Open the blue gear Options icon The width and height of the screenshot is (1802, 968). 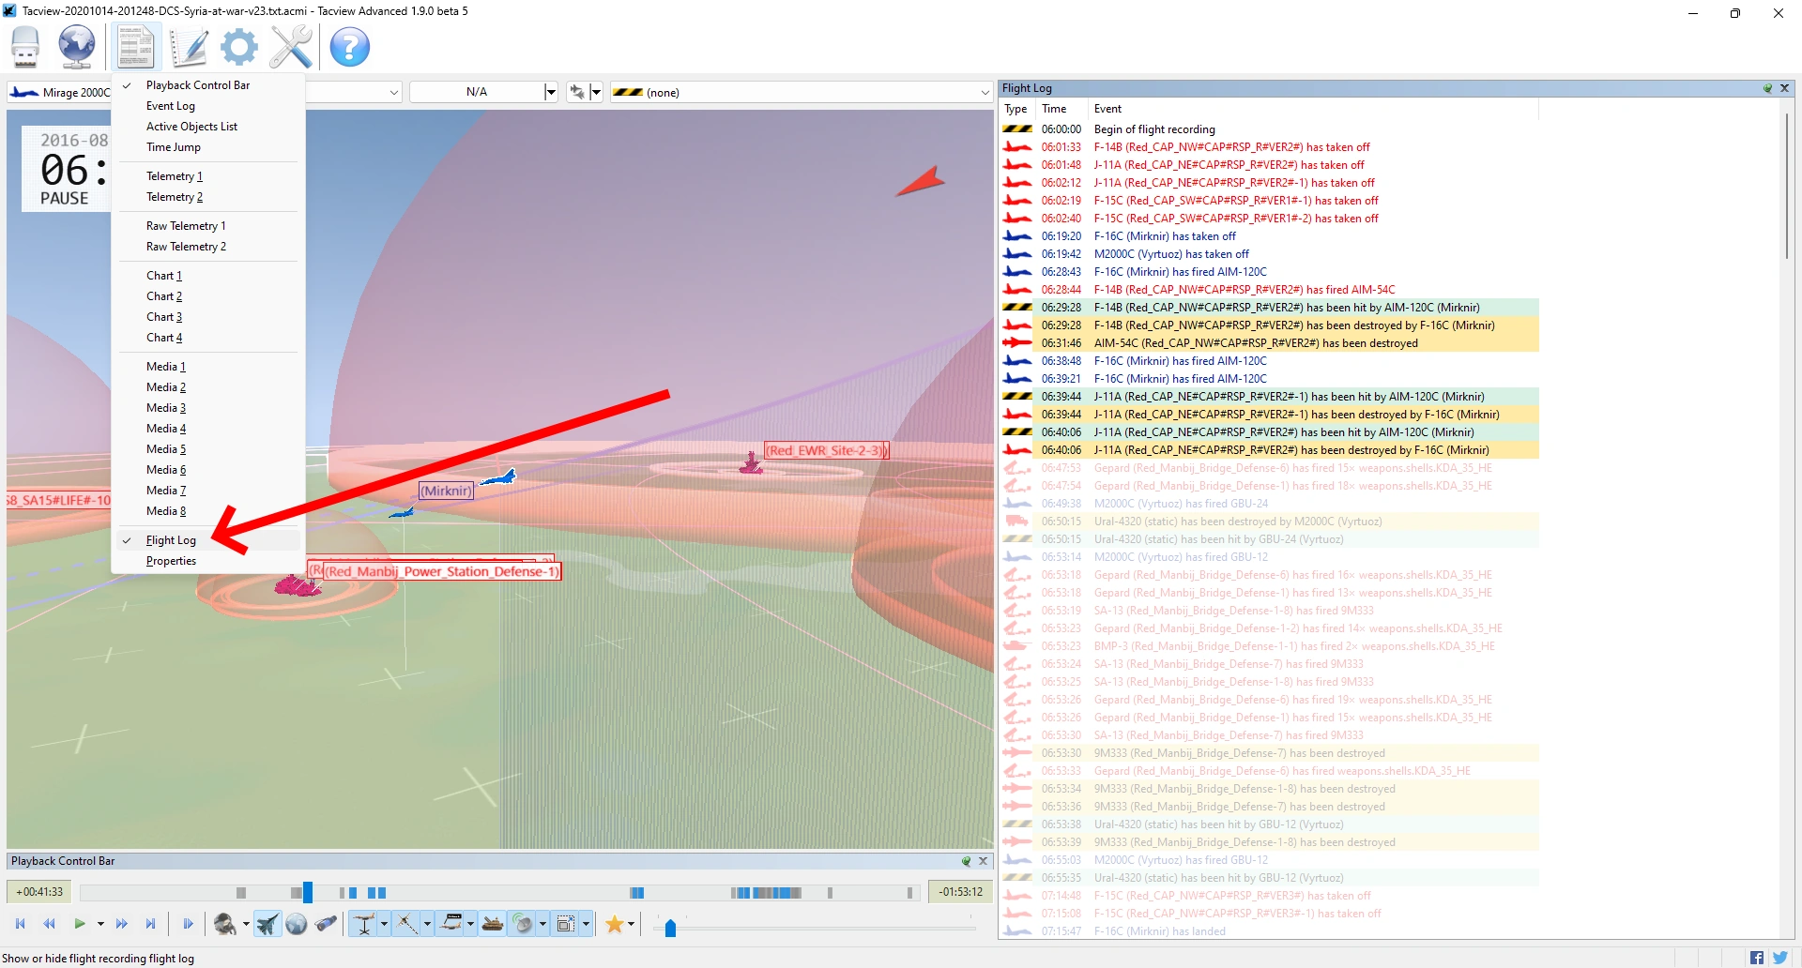pos(239,47)
